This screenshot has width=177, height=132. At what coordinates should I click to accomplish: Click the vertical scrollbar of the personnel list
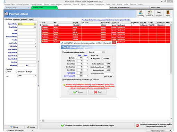tap(171, 49)
